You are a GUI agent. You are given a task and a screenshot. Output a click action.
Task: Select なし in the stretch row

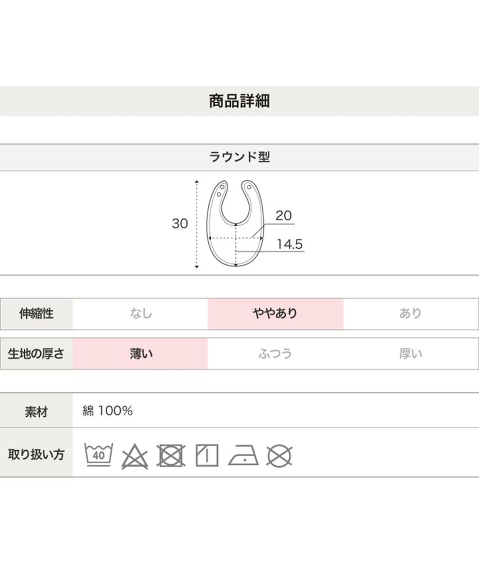(x=140, y=313)
